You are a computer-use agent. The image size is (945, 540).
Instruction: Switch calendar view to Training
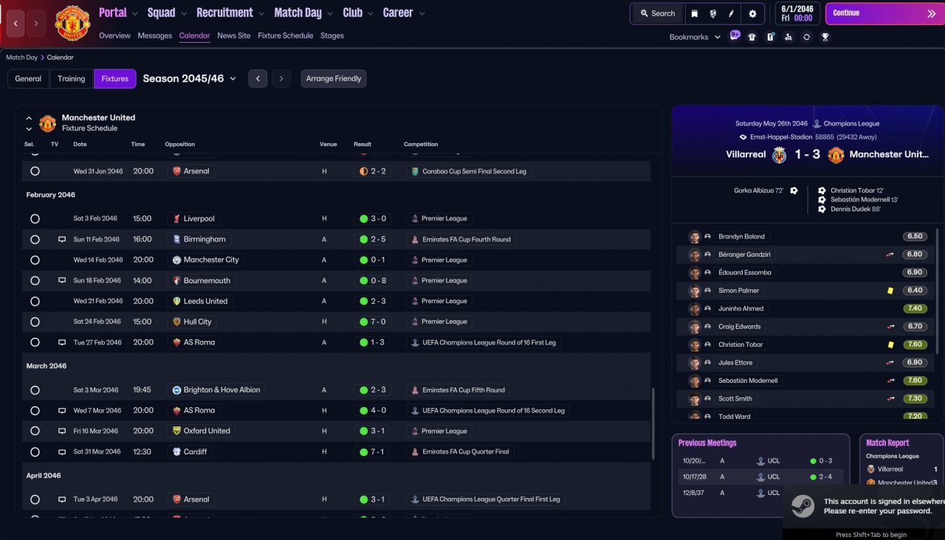click(72, 79)
